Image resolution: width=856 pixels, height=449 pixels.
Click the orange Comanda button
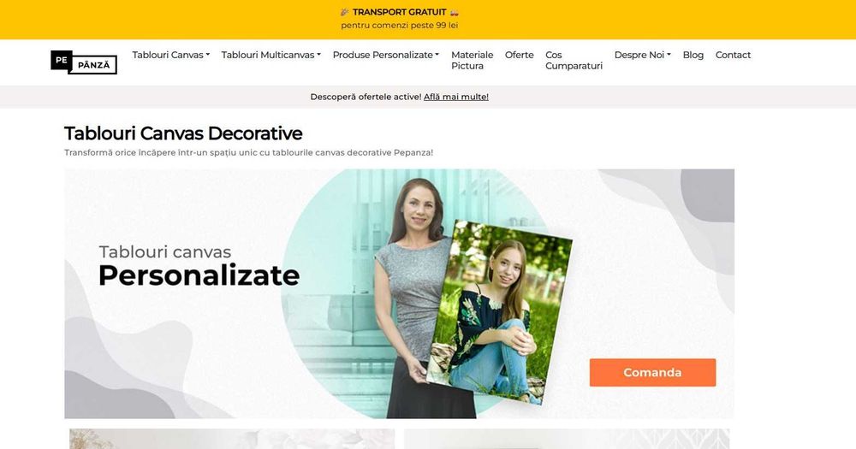click(652, 373)
